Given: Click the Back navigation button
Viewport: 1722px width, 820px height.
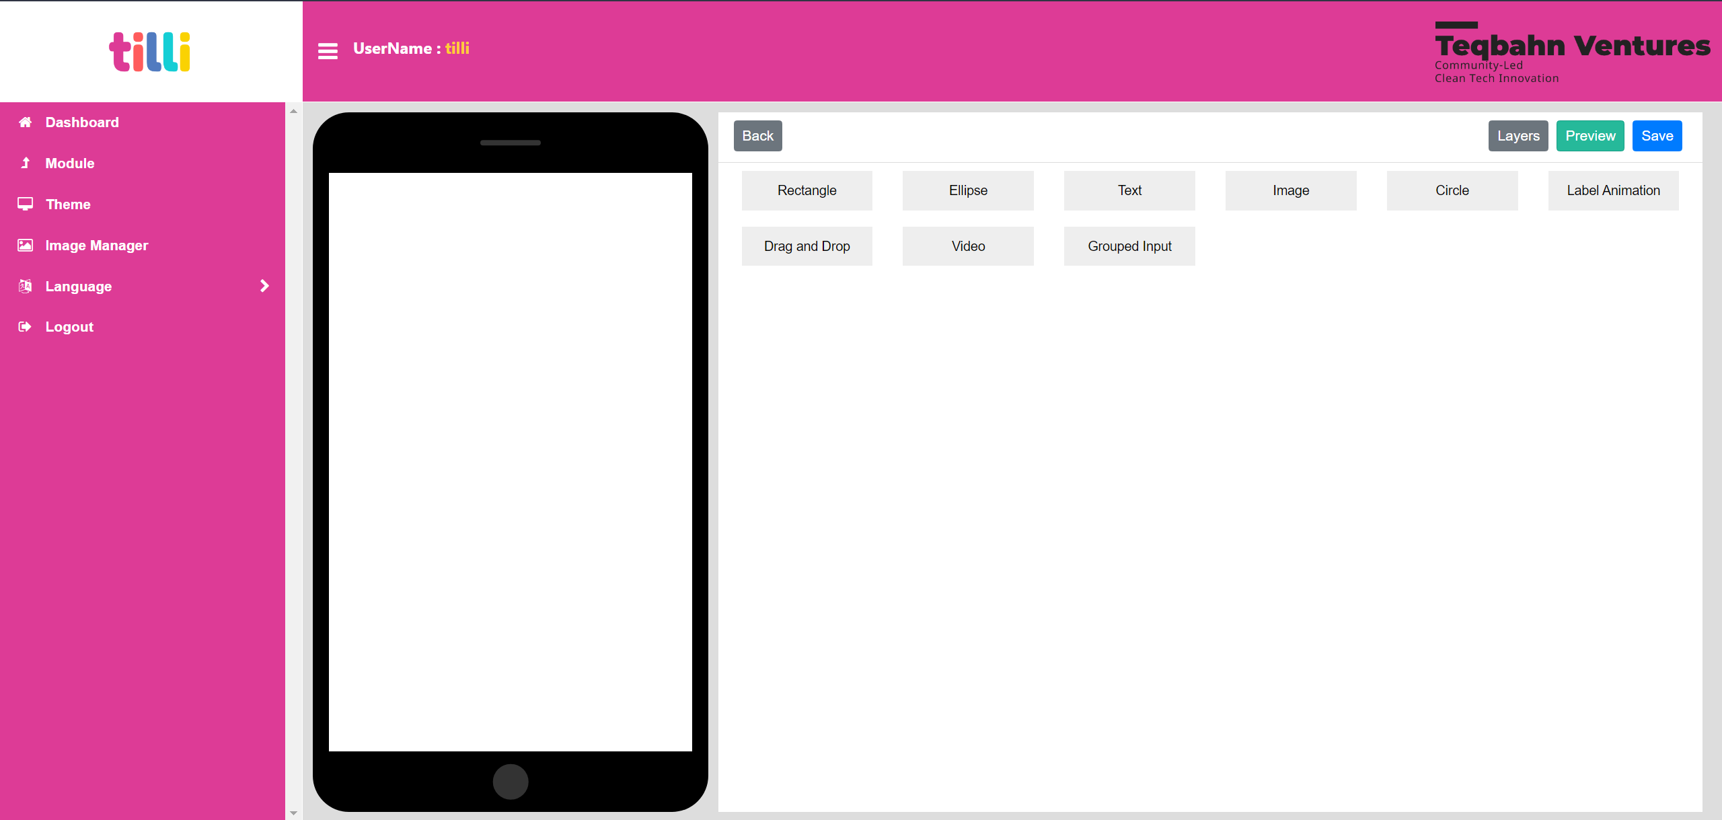Looking at the screenshot, I should (758, 136).
